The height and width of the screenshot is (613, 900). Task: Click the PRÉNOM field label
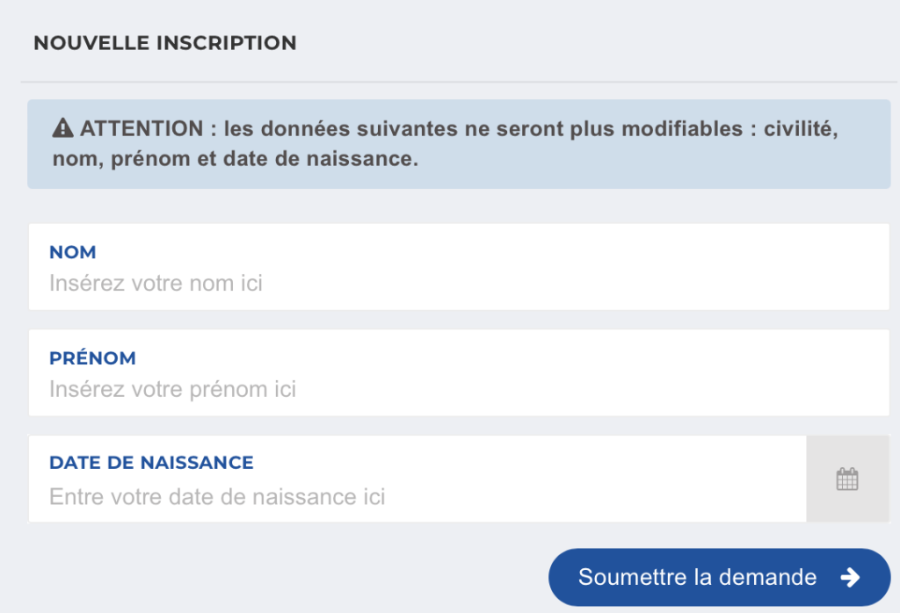[x=92, y=357]
